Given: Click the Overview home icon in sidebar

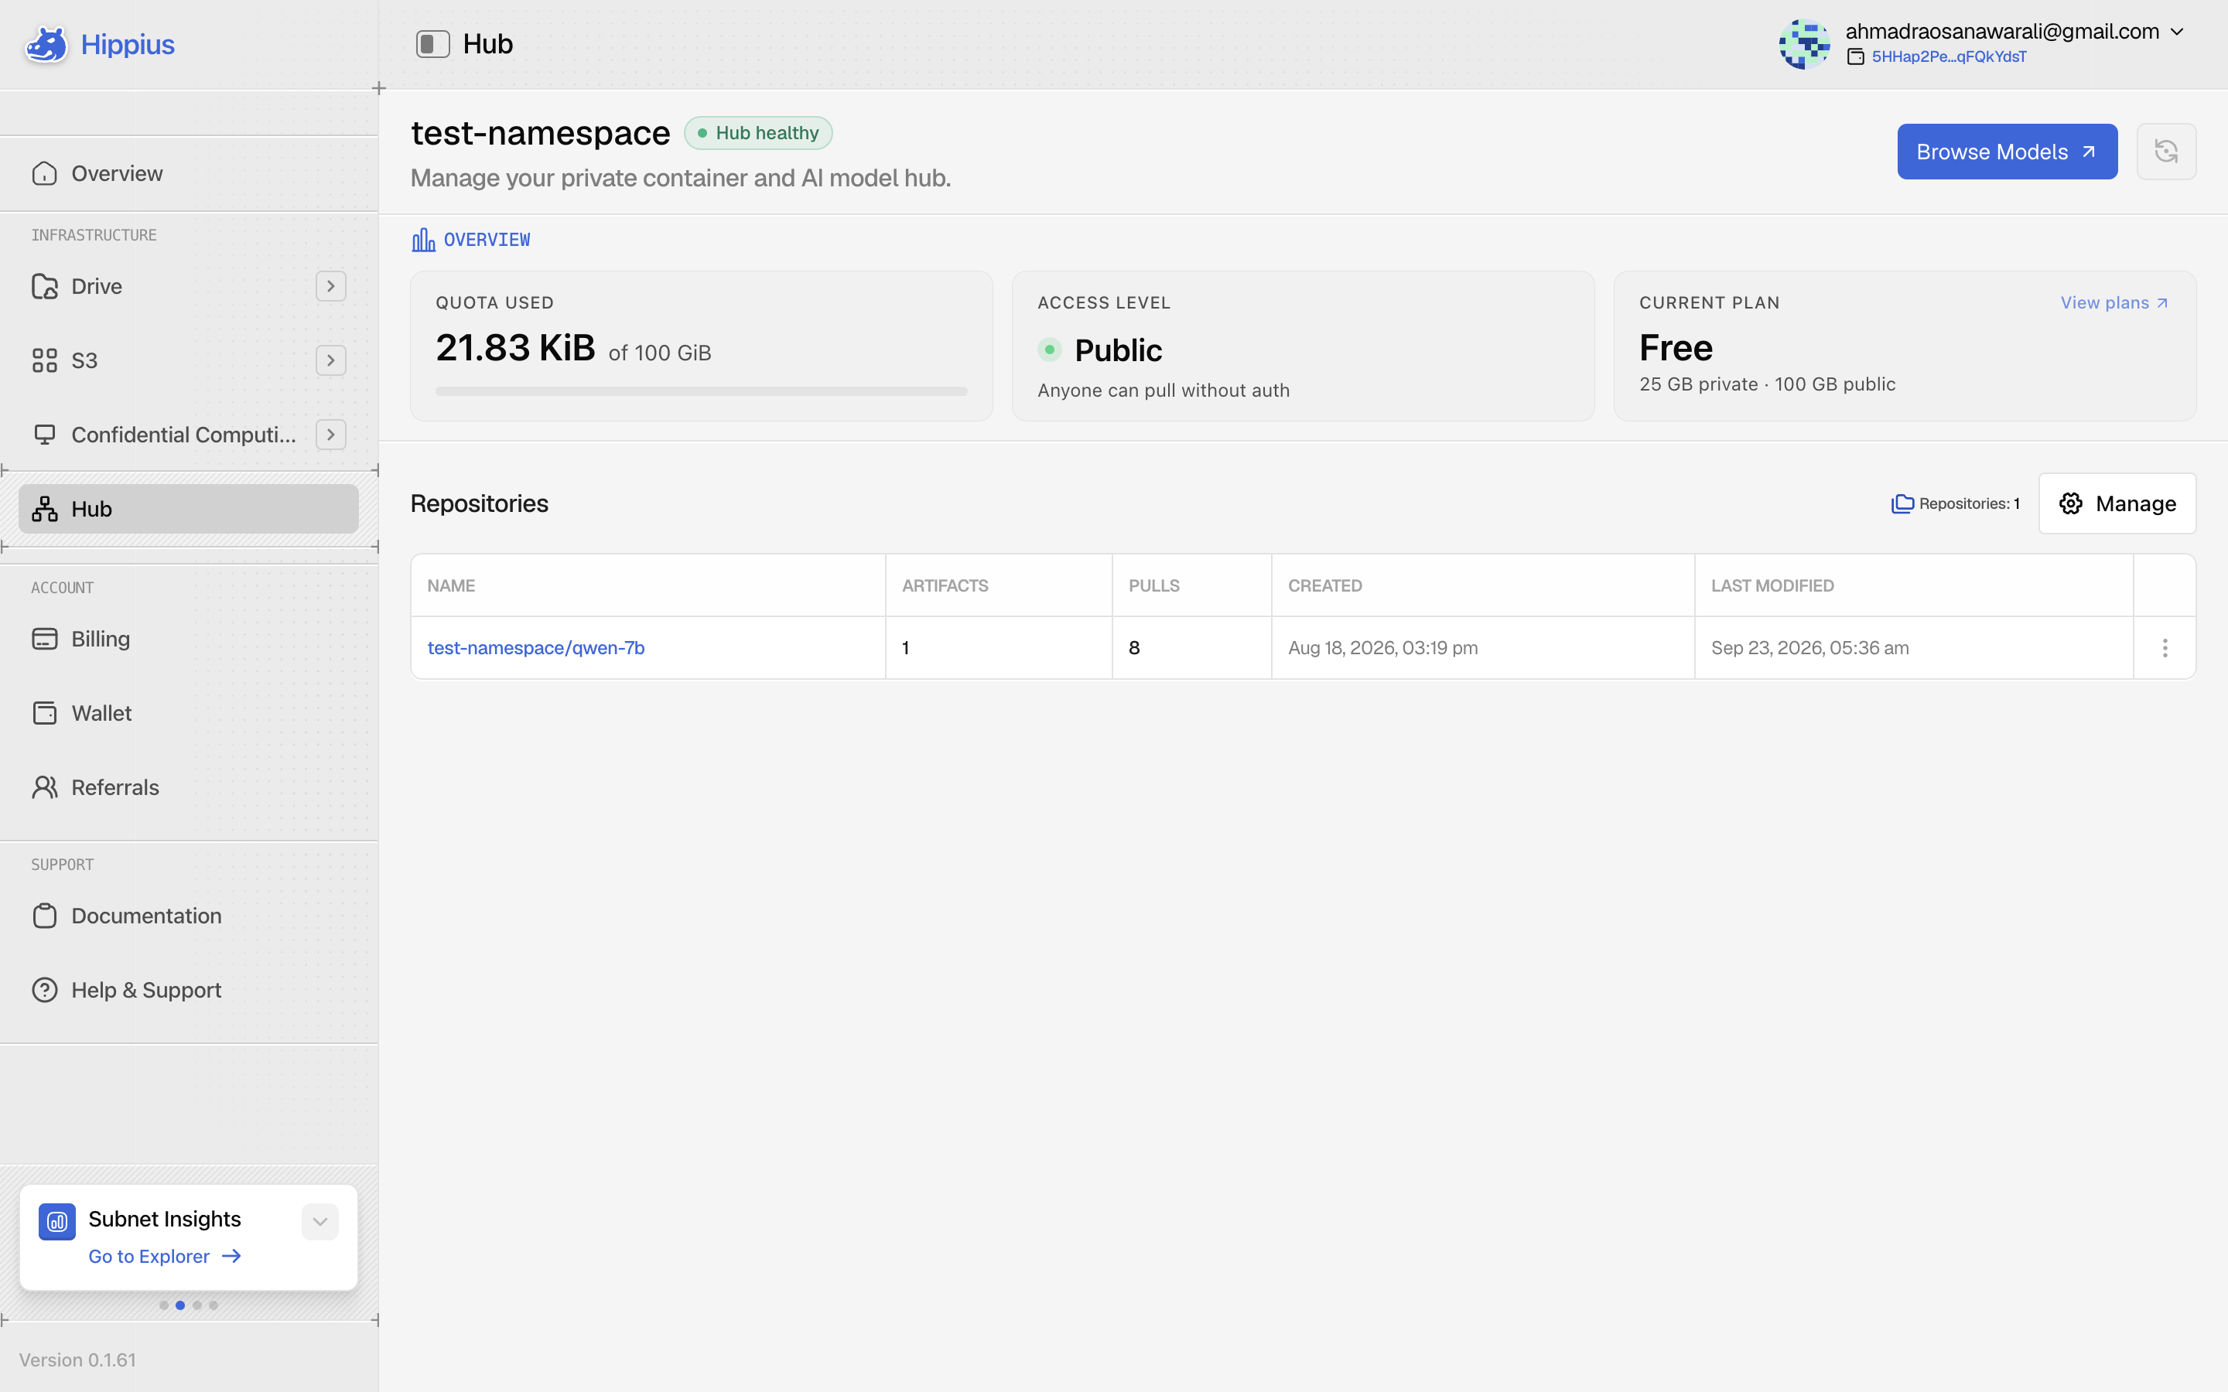Looking at the screenshot, I should click(x=44, y=174).
